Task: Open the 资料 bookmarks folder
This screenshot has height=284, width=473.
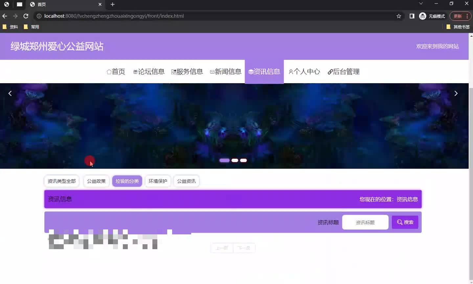Action: coord(10,27)
